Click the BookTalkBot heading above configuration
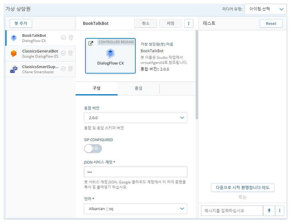 [x=95, y=23]
